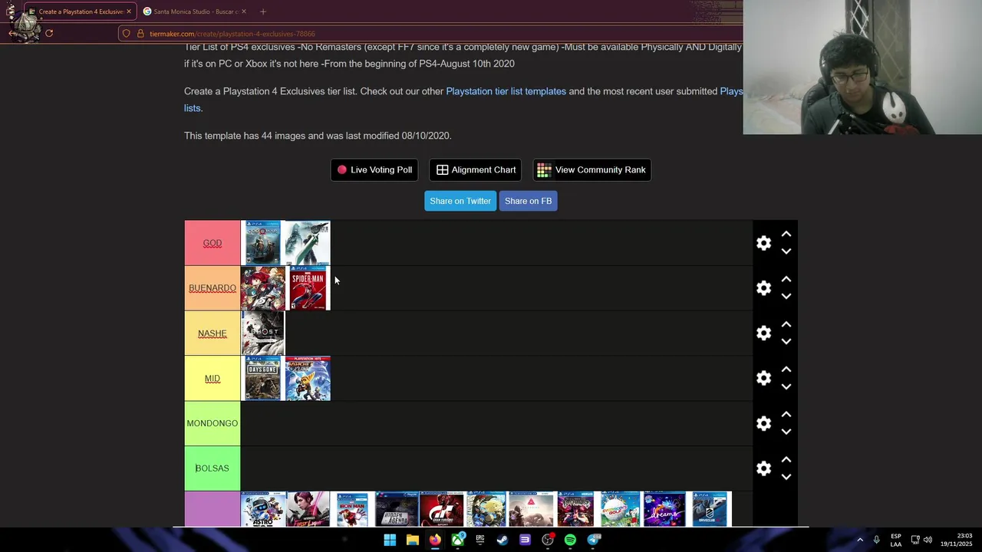Move GOD tier row up
The width and height of the screenshot is (982, 552).
(786, 234)
